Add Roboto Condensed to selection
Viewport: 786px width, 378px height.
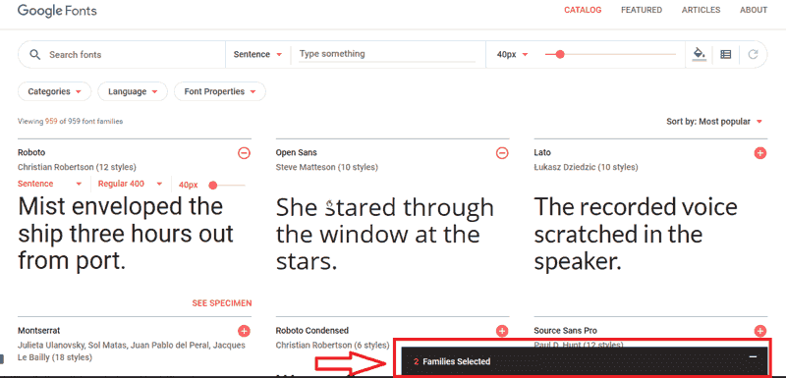502,331
